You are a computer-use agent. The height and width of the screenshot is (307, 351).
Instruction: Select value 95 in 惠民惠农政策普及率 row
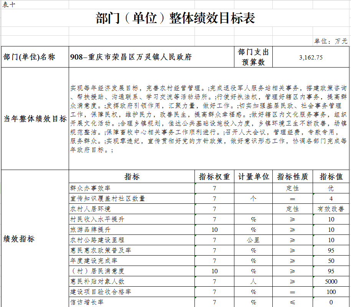pos(331,250)
